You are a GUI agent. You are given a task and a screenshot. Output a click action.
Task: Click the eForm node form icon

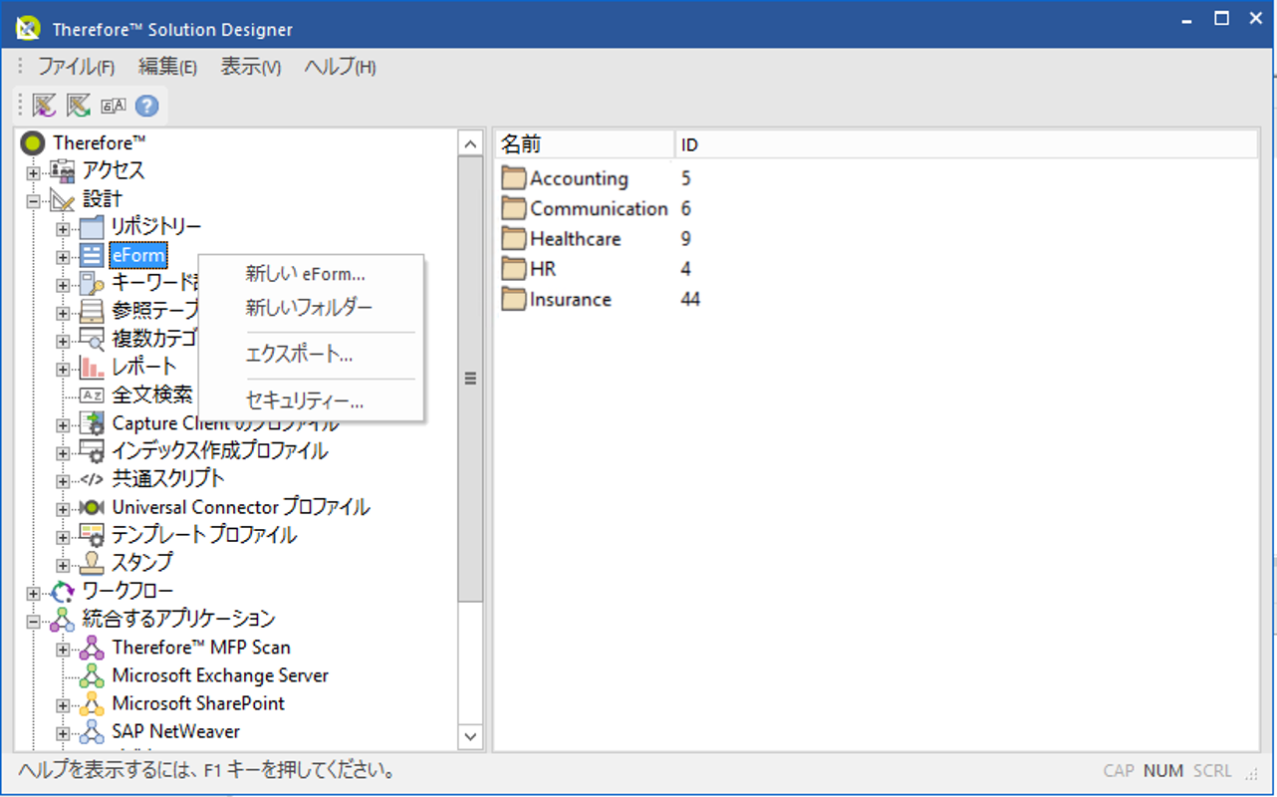[x=92, y=256]
